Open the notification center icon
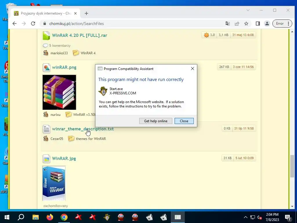The height and width of the screenshot is (223, 297). click(288, 217)
